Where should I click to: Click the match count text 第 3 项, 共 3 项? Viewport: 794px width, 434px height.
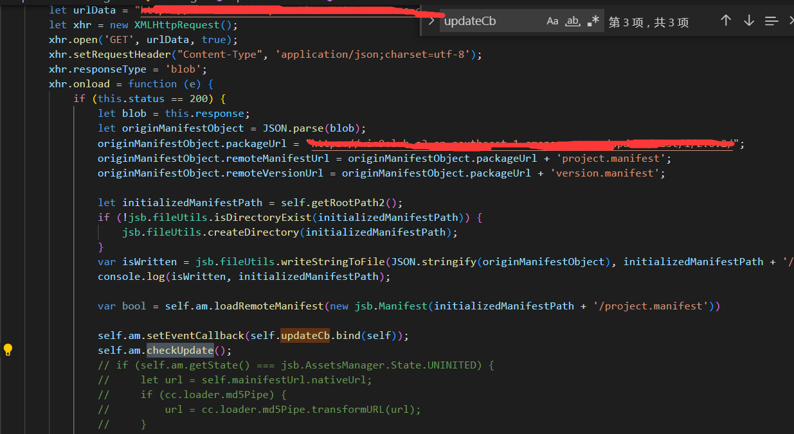[648, 22]
